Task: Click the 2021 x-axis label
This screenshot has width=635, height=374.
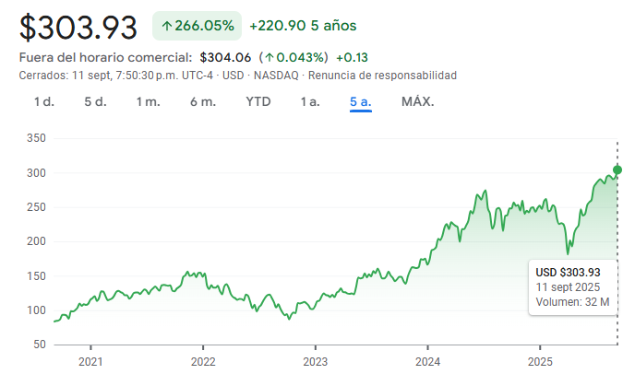Action: coord(90,361)
